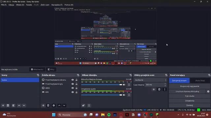Open mixer menu dots at panel bottom

(89, 106)
